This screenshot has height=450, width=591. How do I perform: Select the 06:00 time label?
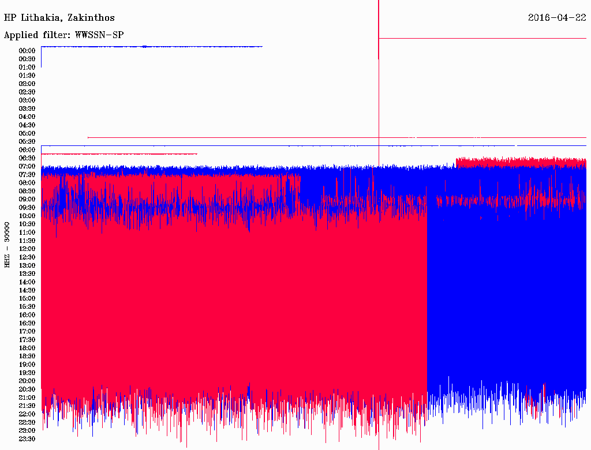pyautogui.click(x=27, y=149)
